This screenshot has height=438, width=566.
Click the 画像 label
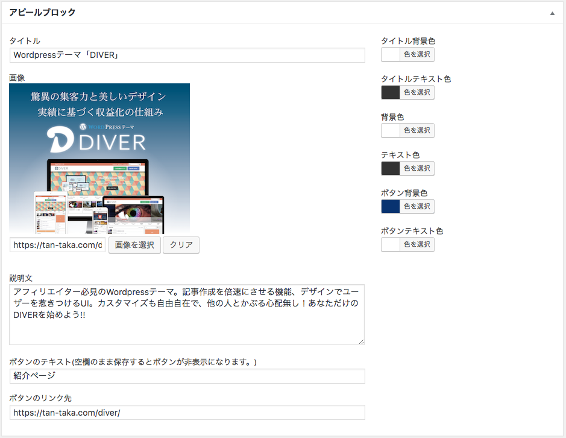coord(17,78)
